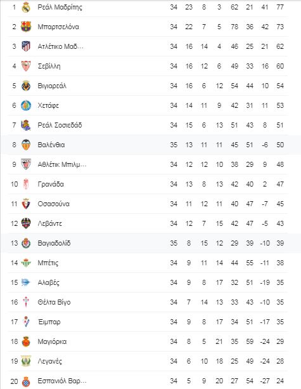Open the Λεγανές team name link
The height and width of the screenshot is (389, 301).
click(x=50, y=361)
